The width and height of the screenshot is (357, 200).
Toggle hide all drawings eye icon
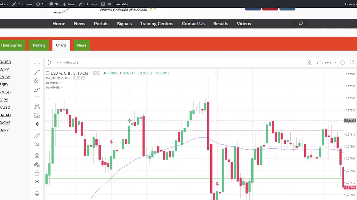tap(37, 182)
